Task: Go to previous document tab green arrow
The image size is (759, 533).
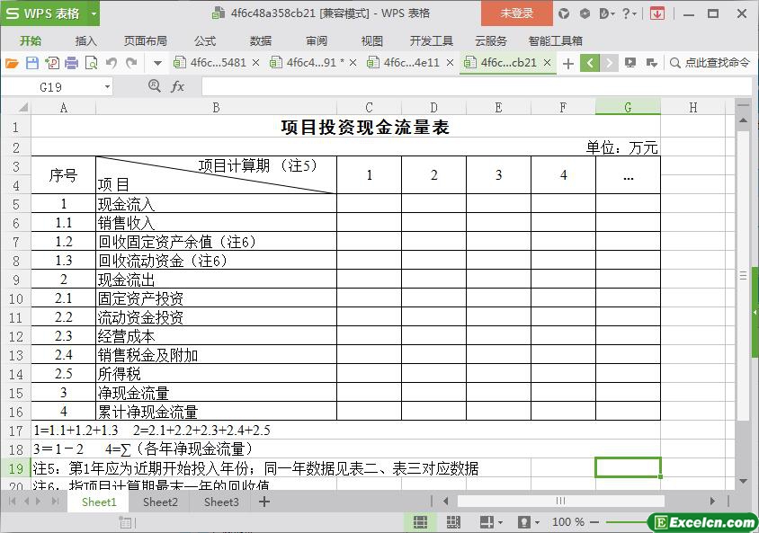Action: click(590, 63)
